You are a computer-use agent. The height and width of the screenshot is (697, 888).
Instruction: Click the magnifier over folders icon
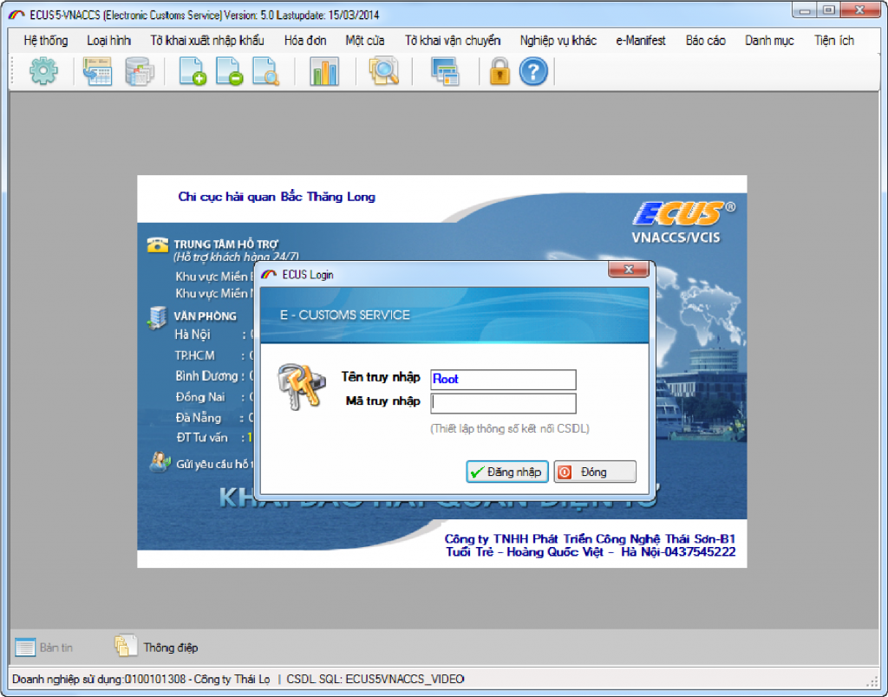(382, 71)
